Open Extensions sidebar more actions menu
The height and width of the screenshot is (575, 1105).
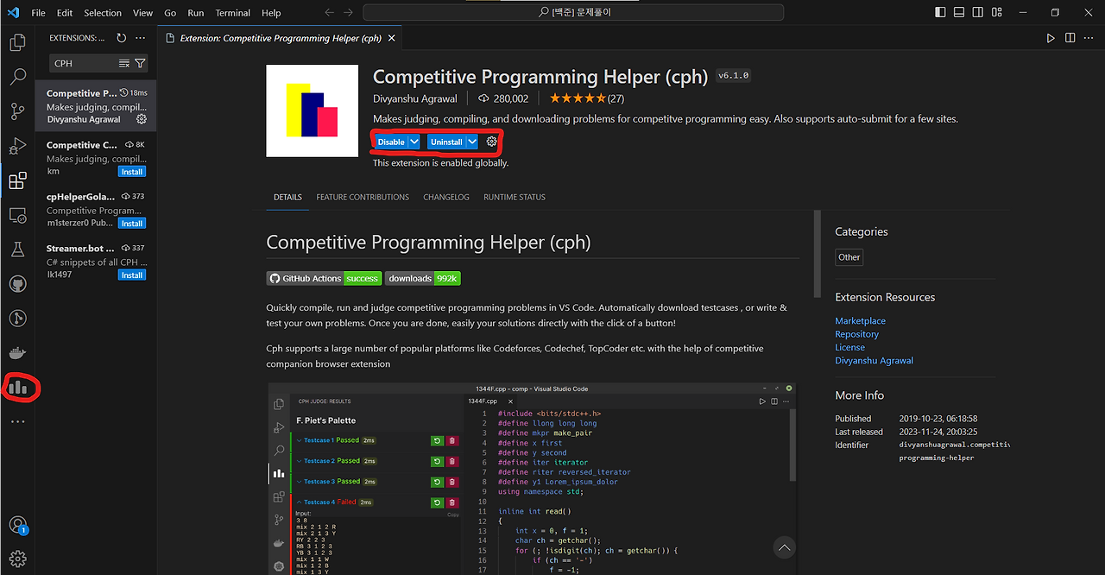(141, 38)
